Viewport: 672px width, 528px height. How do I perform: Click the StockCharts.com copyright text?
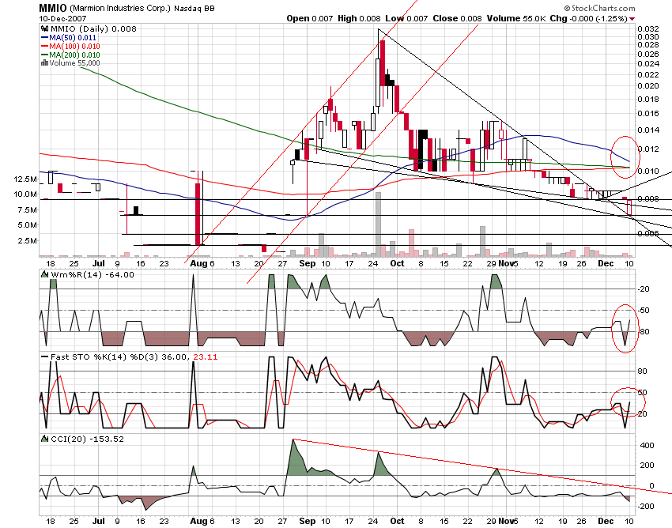(x=599, y=8)
